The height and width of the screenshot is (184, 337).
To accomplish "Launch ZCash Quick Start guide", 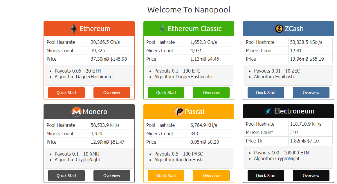I will click(x=266, y=93).
